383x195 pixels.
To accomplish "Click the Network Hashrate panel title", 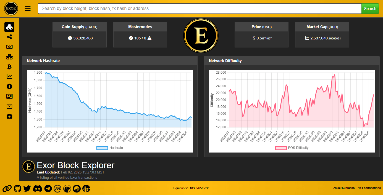I will pyautogui.click(x=43, y=61).
